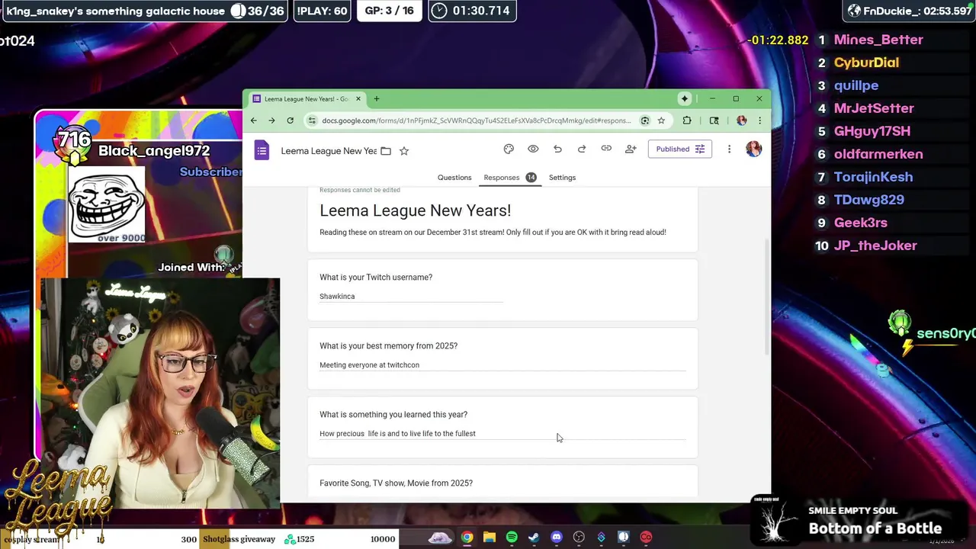This screenshot has height=549, width=976.
Task: Open Steam from the taskbar
Action: [534, 538]
